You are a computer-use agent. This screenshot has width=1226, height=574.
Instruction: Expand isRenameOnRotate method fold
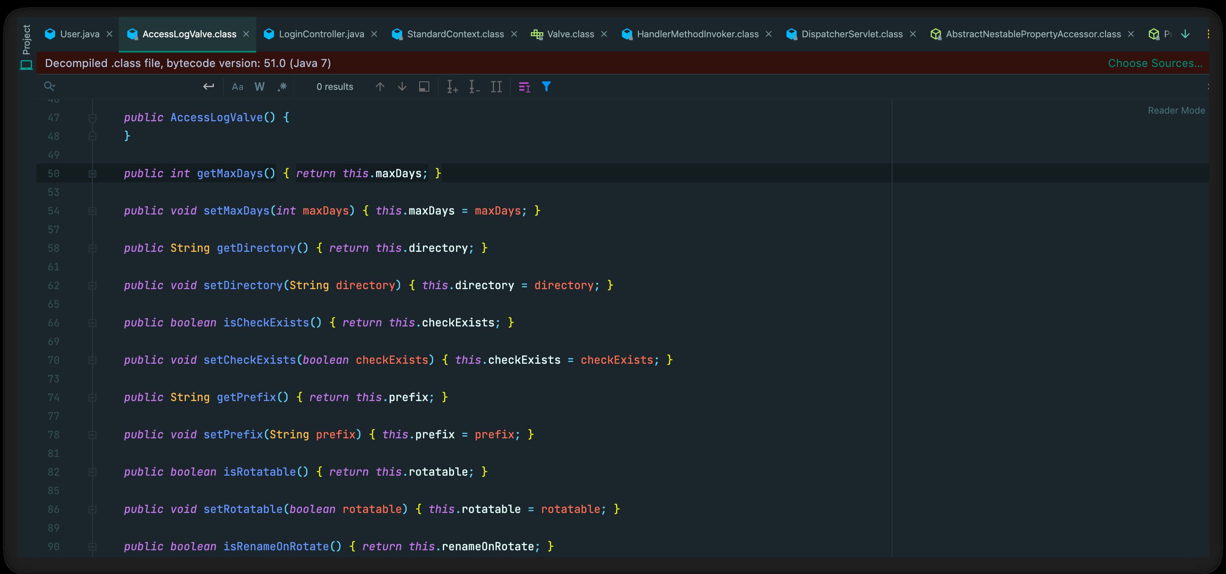[92, 547]
